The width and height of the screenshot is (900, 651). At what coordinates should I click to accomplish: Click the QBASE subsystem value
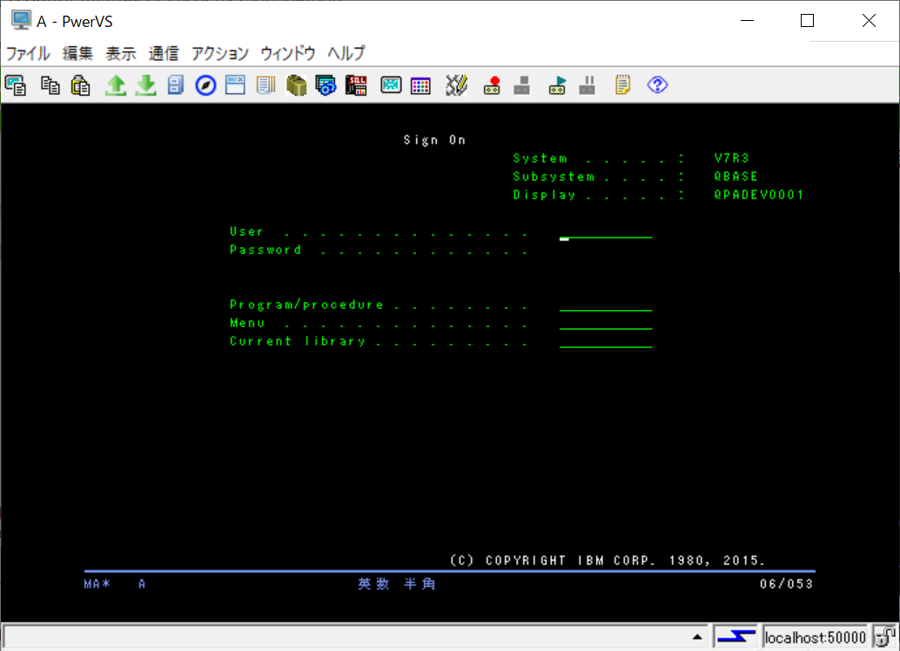click(x=735, y=177)
